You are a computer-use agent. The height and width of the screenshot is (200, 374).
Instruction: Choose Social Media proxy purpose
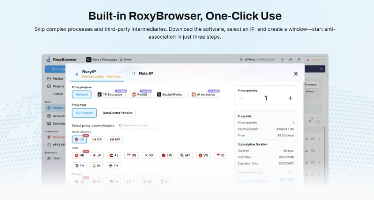coord(169,95)
